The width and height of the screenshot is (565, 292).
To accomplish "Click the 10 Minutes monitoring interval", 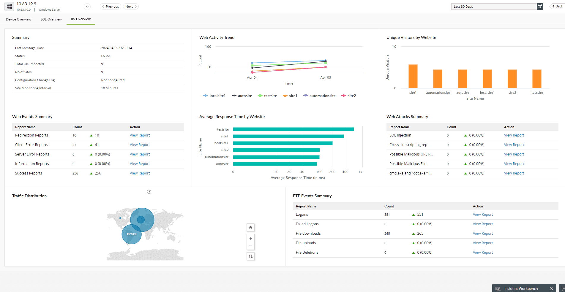I will tap(109, 88).
